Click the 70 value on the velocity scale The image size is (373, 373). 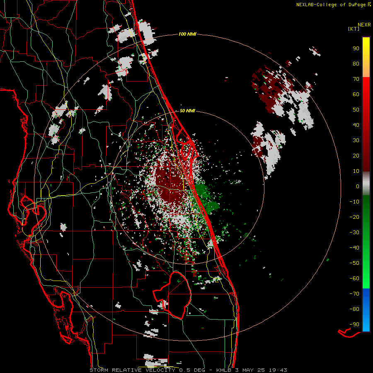(x=356, y=79)
